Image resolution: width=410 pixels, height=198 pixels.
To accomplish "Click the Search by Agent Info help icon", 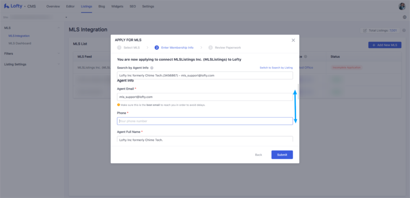I will click(152, 68).
